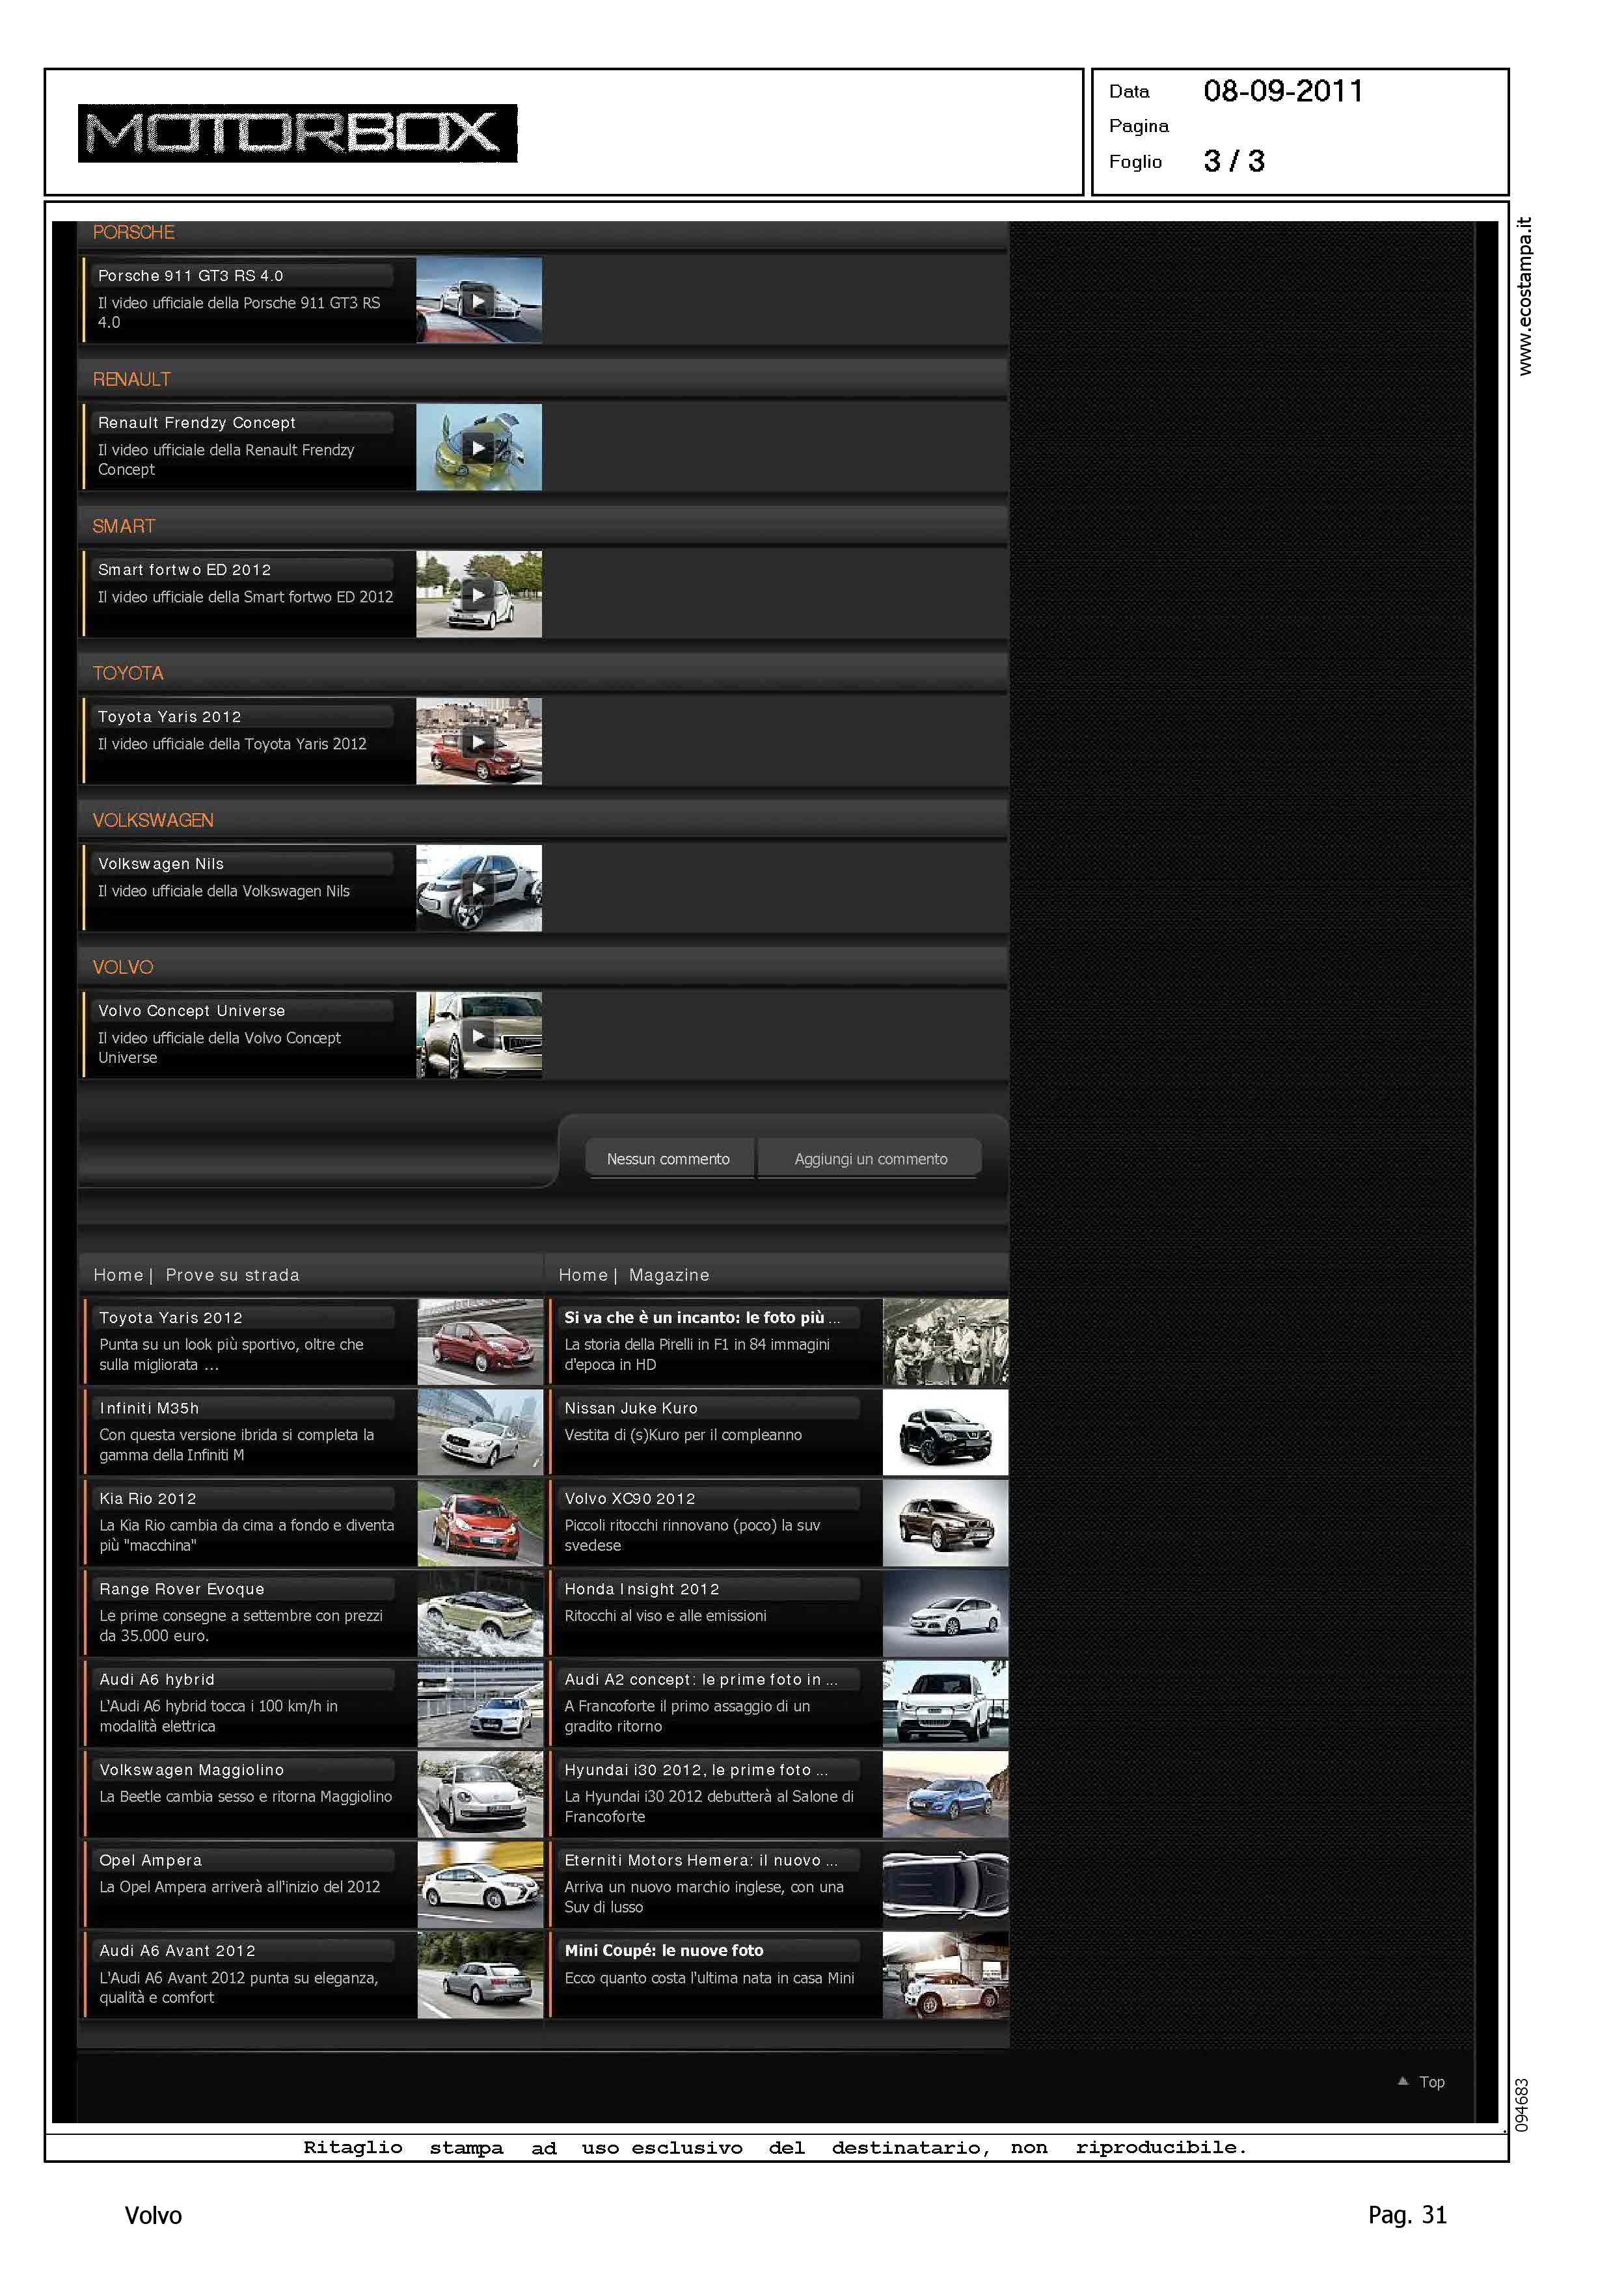Open the Magazine section link
This screenshot has height=2278, width=1624.
click(669, 1274)
